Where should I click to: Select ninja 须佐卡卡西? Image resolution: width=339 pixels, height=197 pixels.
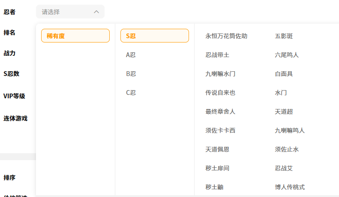(220, 130)
